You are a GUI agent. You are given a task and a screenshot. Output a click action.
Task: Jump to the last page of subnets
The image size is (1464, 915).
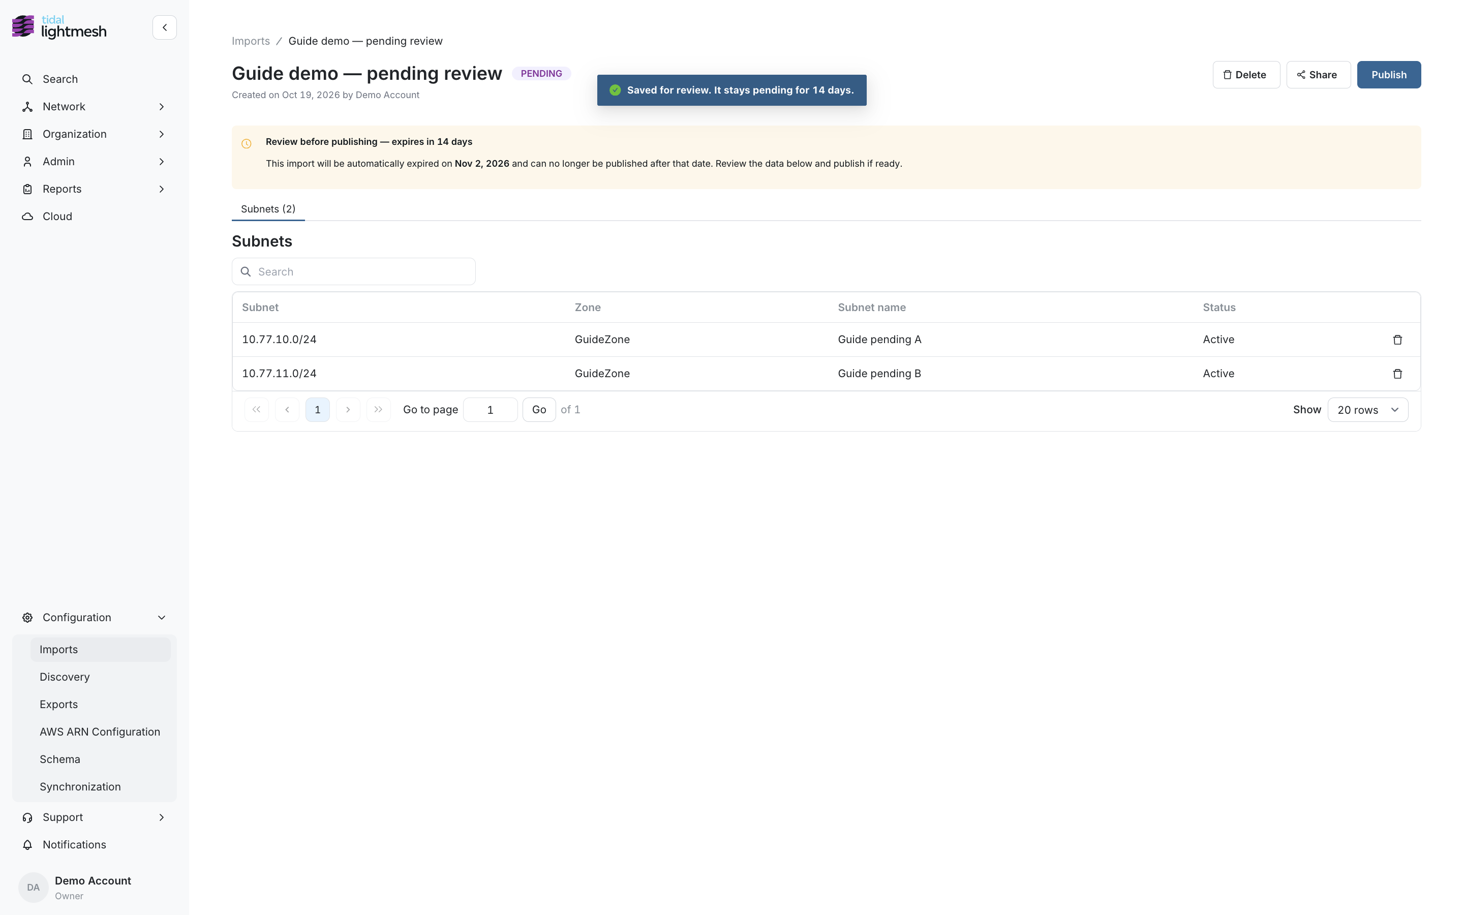(x=378, y=410)
